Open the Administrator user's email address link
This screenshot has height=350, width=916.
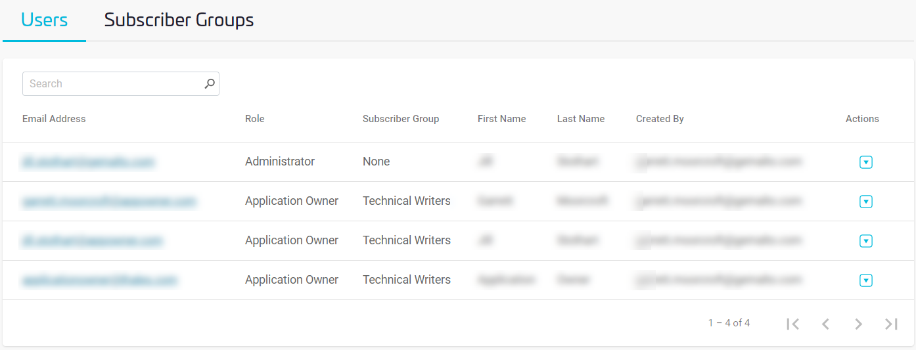[89, 162]
